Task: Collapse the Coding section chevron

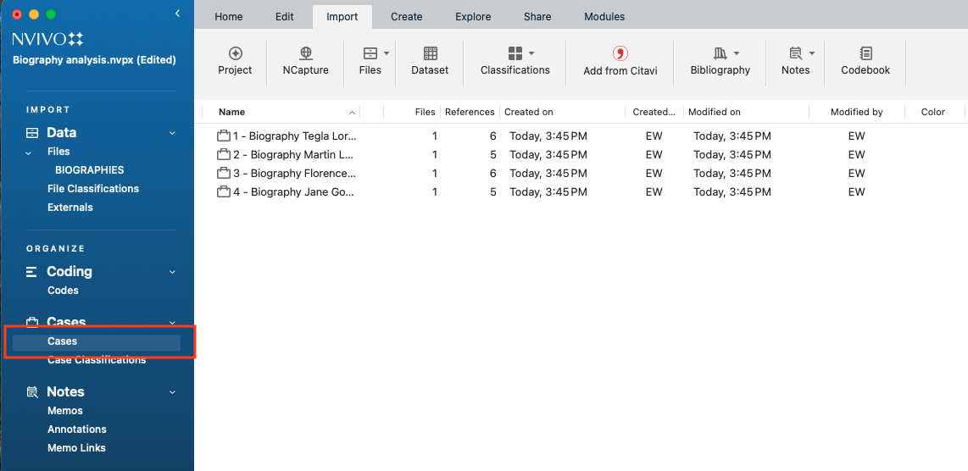Action: tap(172, 272)
